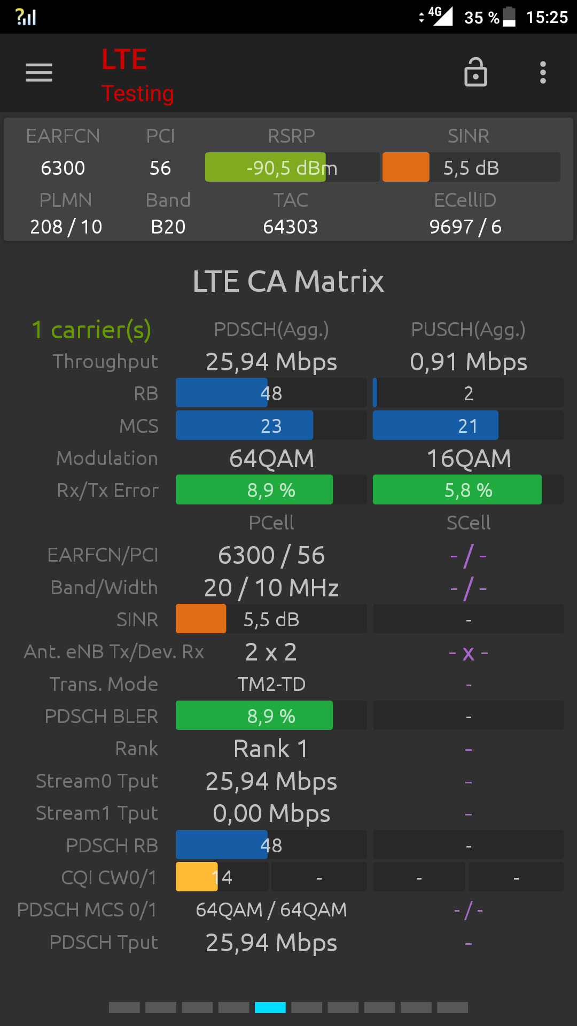Tap the signal strength question-mark icon
This screenshot has width=577, height=1026.
(x=26, y=17)
